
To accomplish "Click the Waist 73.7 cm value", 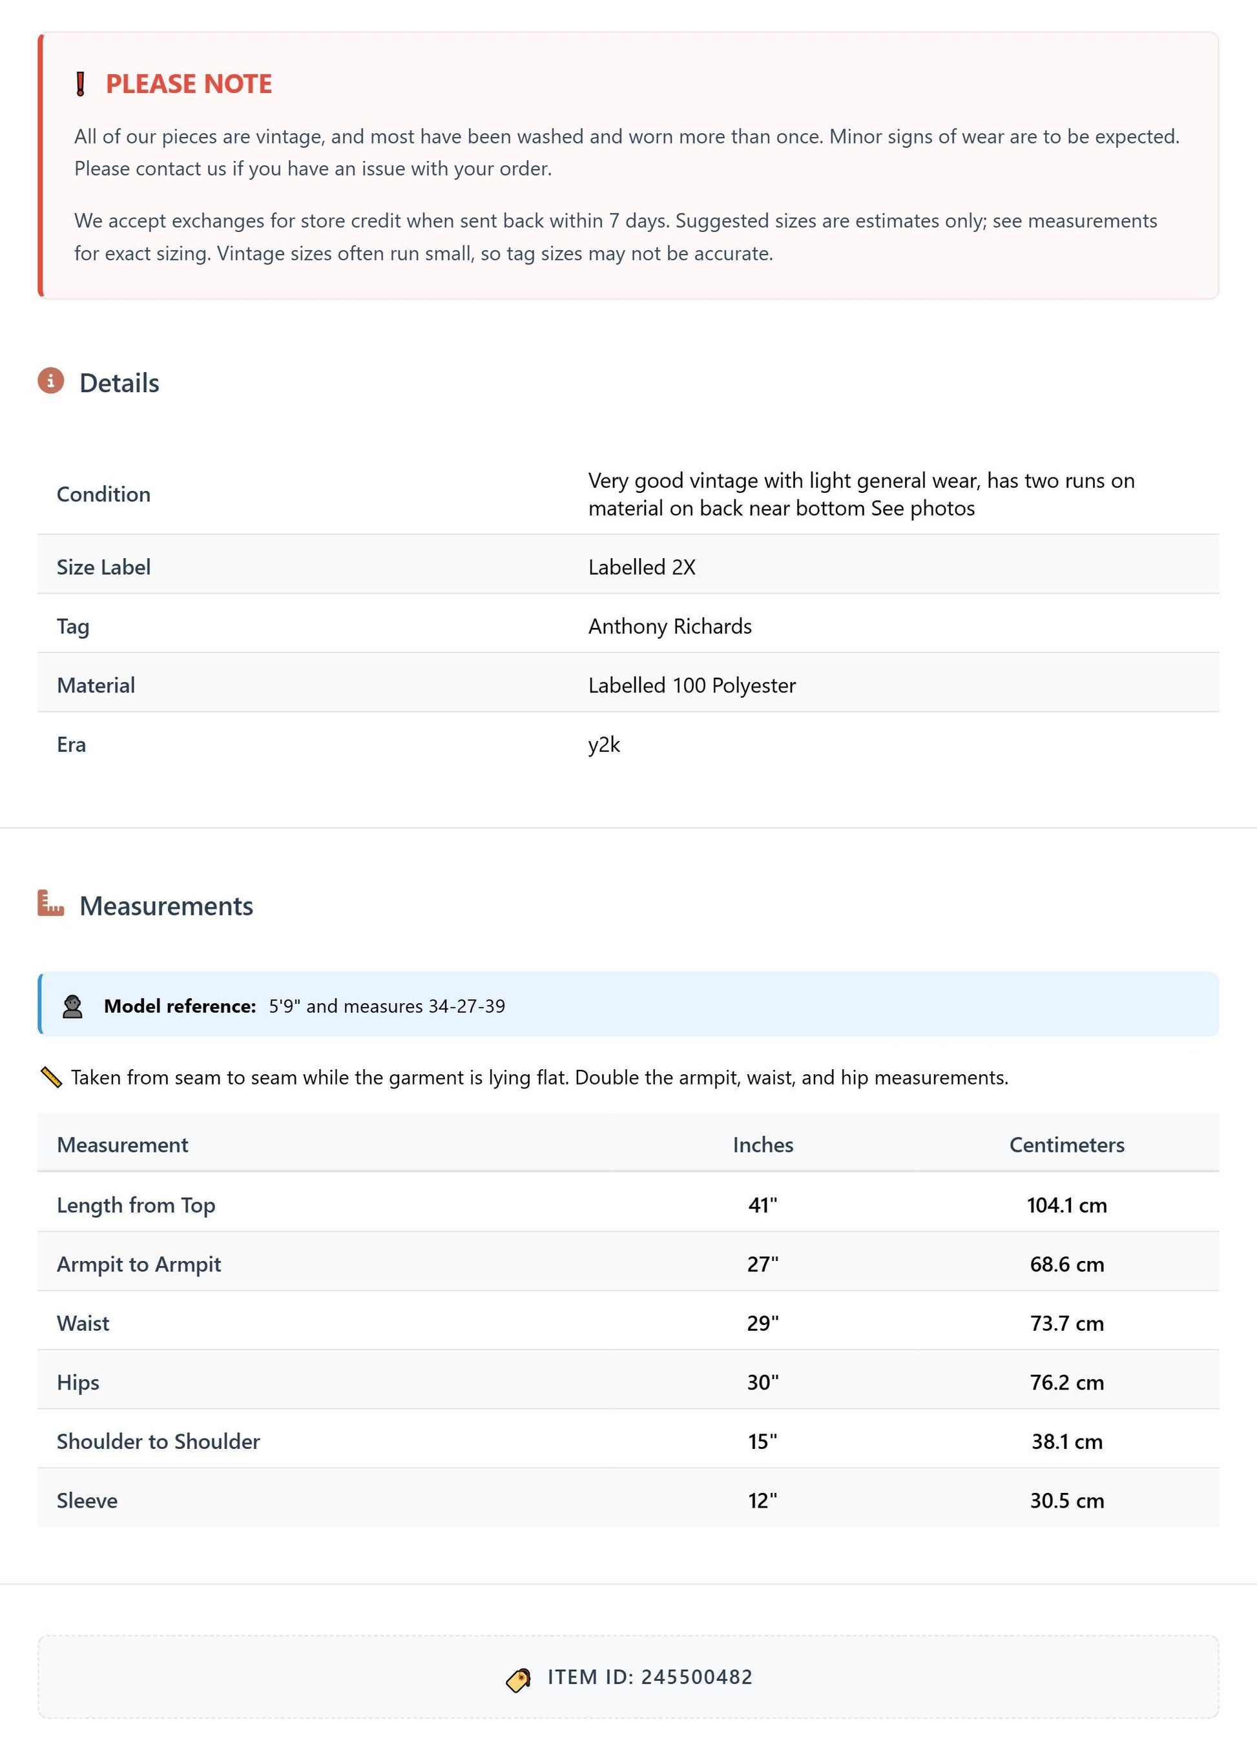I will click(1067, 1323).
